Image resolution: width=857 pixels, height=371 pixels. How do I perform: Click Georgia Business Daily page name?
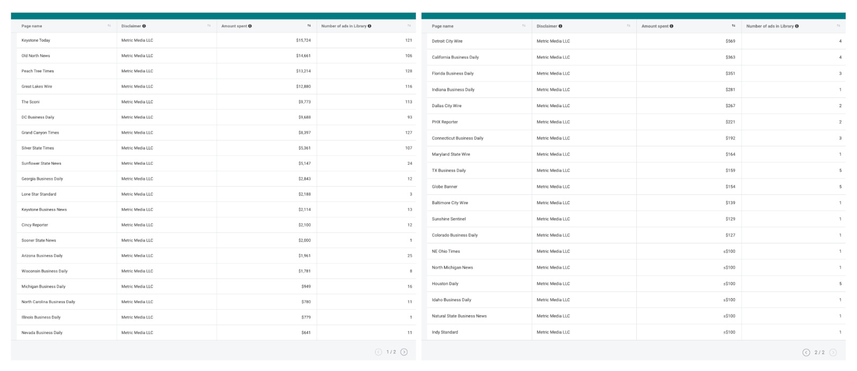pyautogui.click(x=42, y=179)
